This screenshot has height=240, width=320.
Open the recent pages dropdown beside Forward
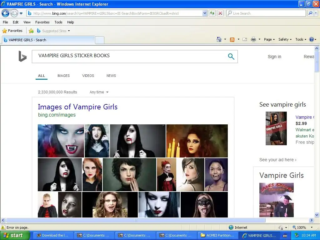coord(21,13)
